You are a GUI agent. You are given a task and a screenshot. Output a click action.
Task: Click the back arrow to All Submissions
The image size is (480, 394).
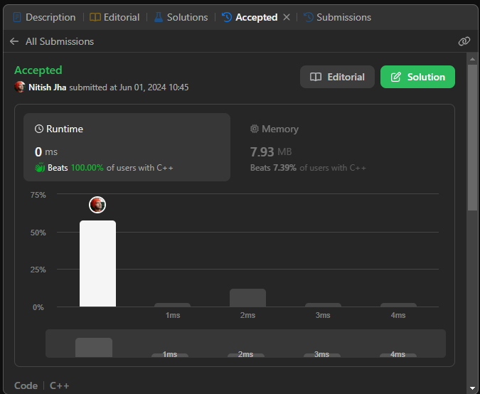tap(14, 41)
